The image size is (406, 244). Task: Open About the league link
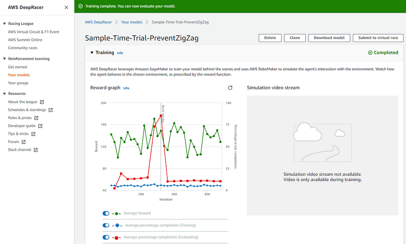click(23, 102)
